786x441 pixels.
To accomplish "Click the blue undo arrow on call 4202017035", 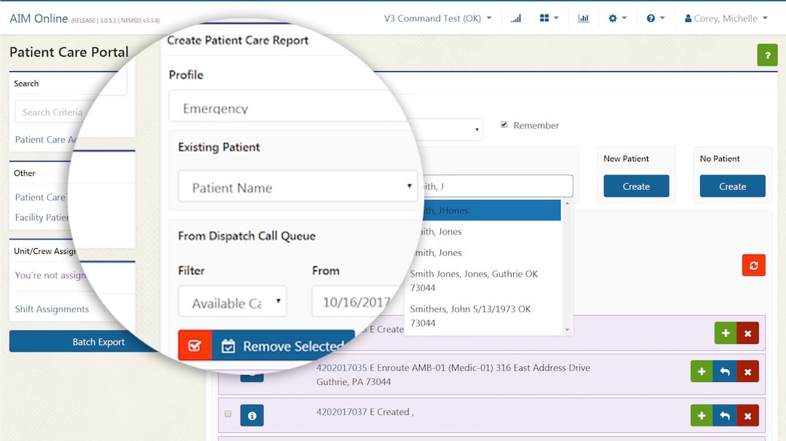I will (725, 371).
